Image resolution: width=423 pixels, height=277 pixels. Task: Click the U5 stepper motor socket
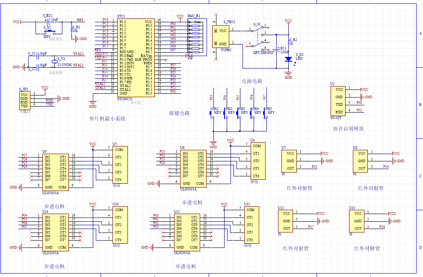coord(118,164)
